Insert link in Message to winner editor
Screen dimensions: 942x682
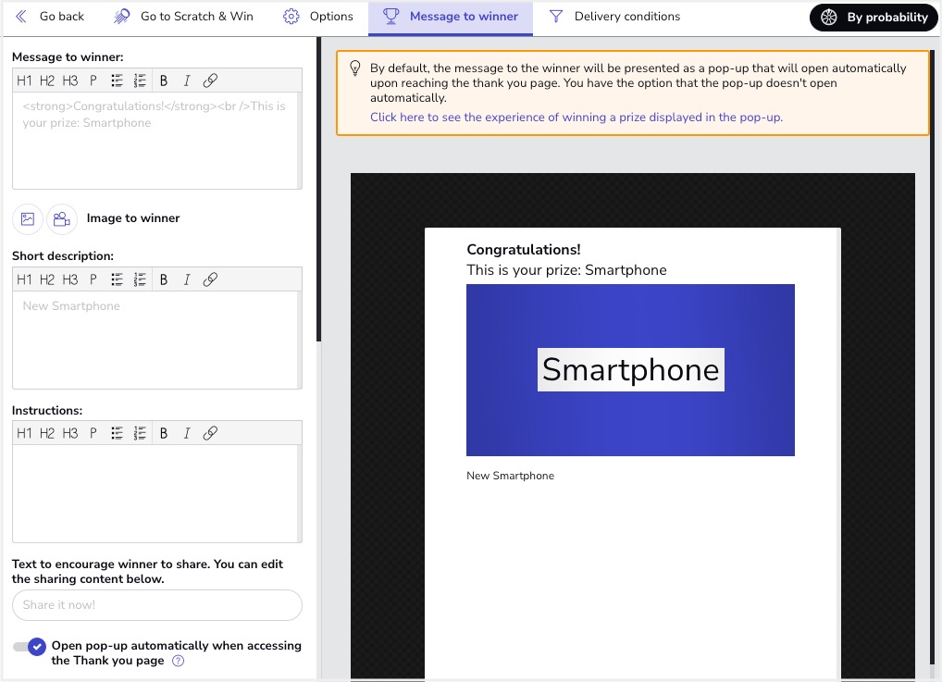click(x=210, y=81)
